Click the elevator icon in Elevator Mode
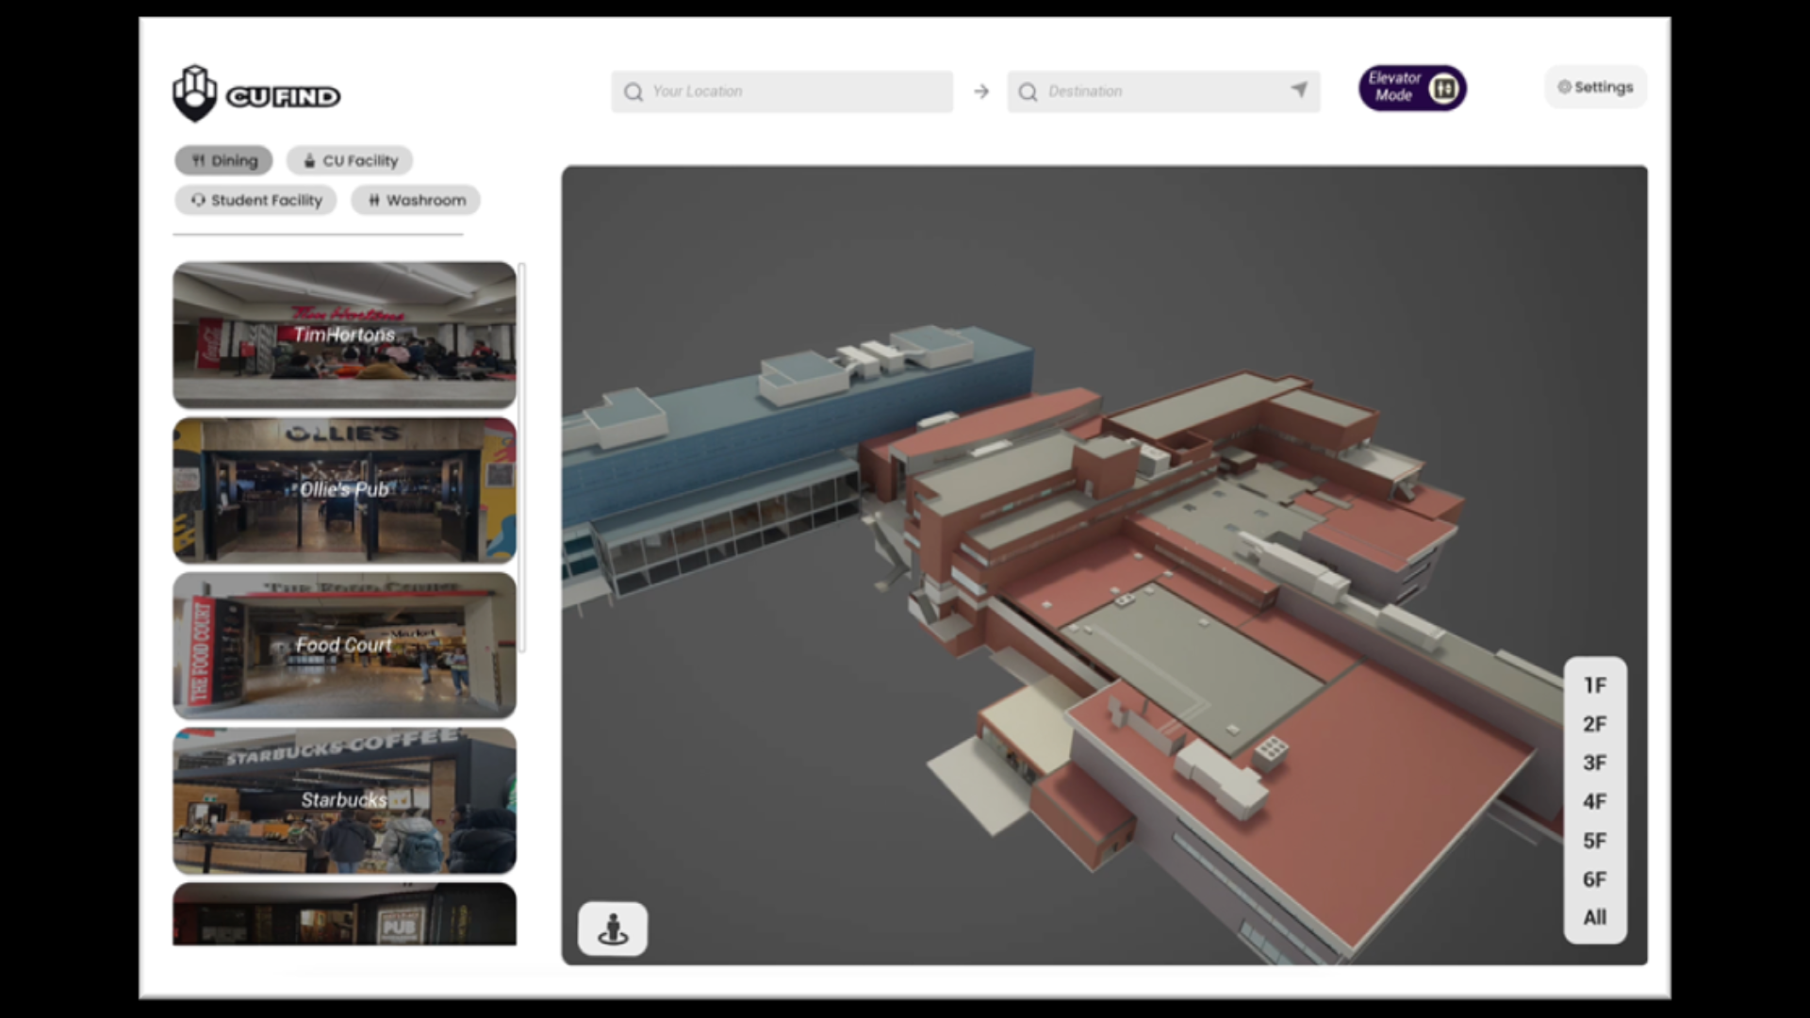 pos(1443,89)
